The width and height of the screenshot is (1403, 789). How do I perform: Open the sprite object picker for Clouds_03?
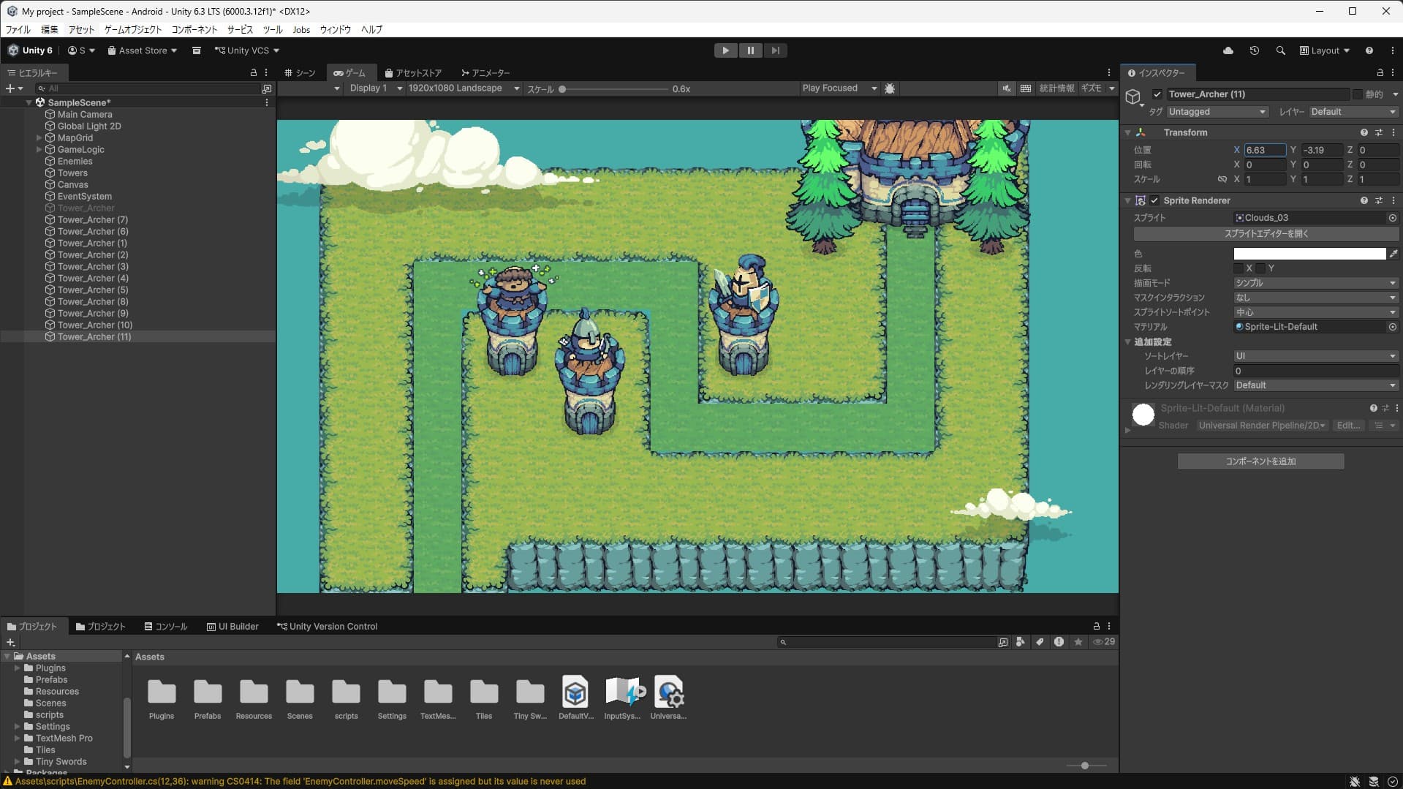1392,218
